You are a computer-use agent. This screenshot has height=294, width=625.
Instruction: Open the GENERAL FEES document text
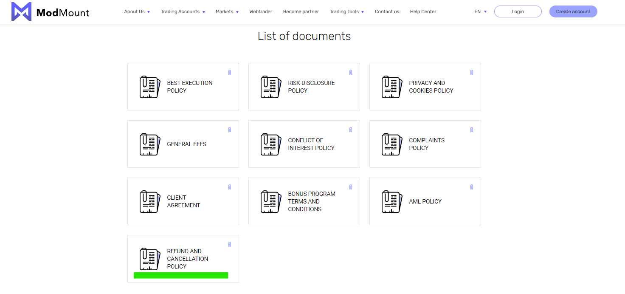[x=187, y=144]
